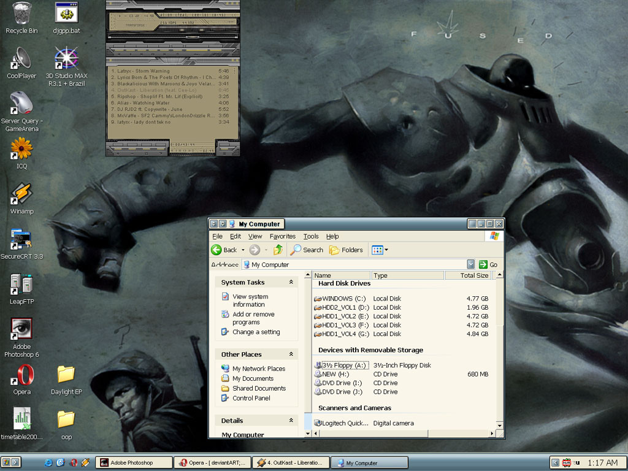Launch Adobe Photoshop 6 desktop icon
This screenshot has width=628, height=471.
(21, 338)
